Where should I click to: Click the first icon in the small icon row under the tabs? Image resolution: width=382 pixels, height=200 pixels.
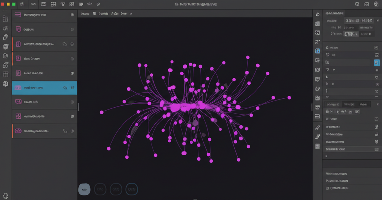[x=328, y=112]
